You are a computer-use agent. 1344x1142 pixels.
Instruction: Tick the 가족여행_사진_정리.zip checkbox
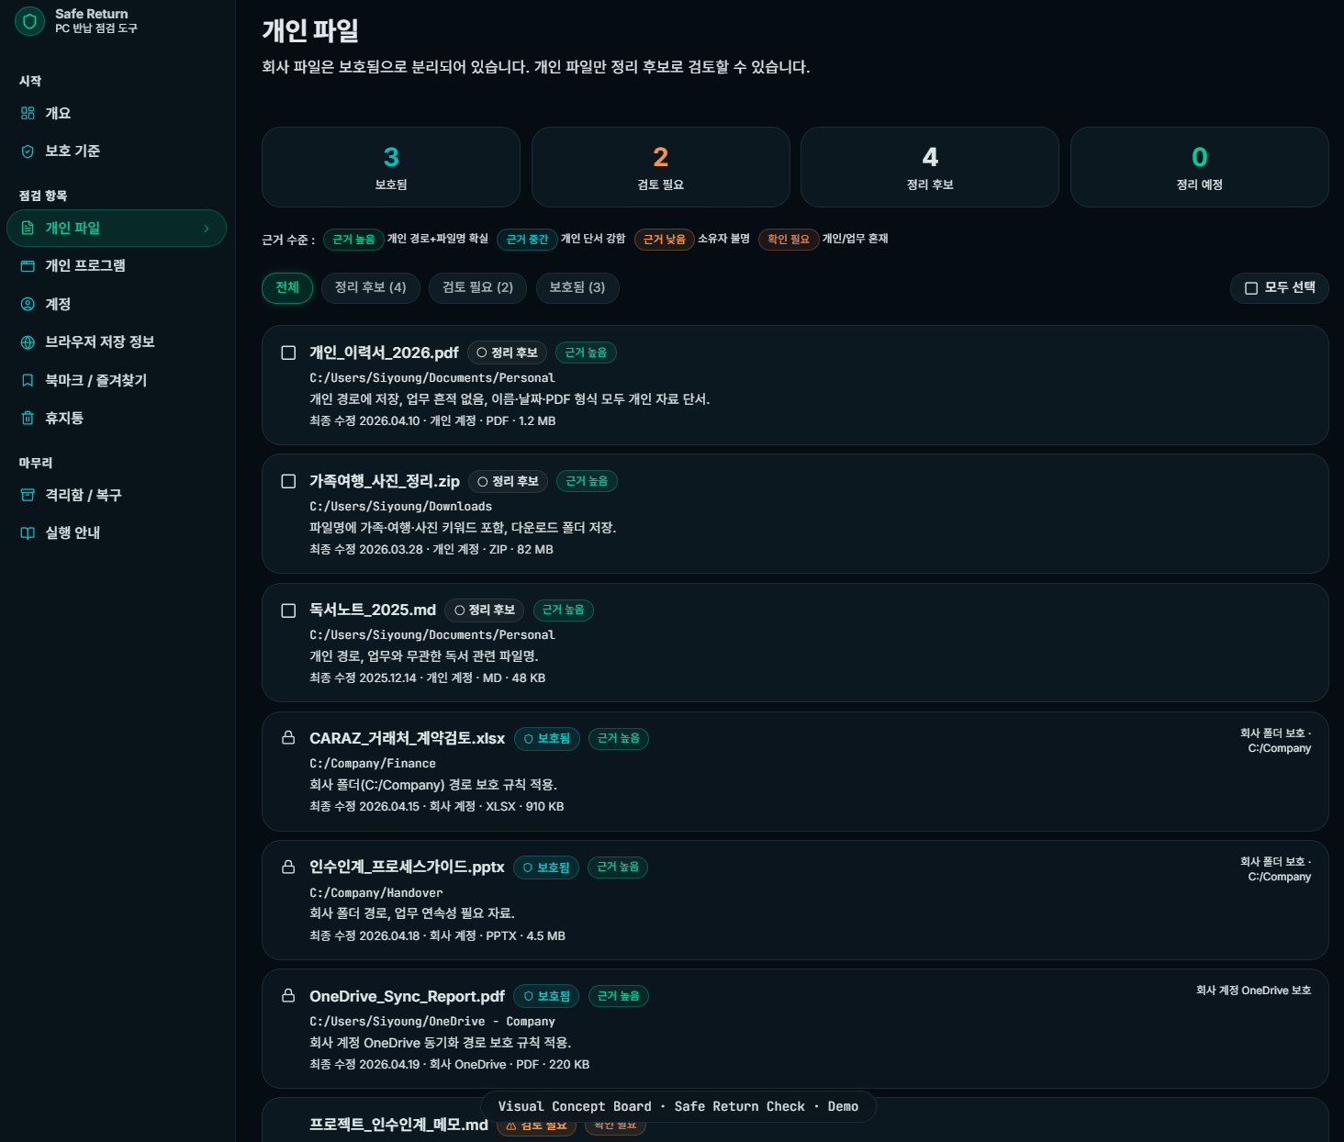coord(288,481)
